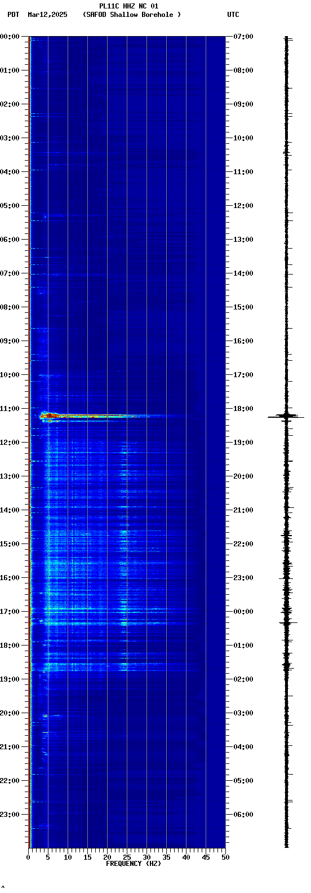The width and height of the screenshot is (311, 893).
Task: Click the 'UTC' timezone label
Action: pyautogui.click(x=233, y=15)
